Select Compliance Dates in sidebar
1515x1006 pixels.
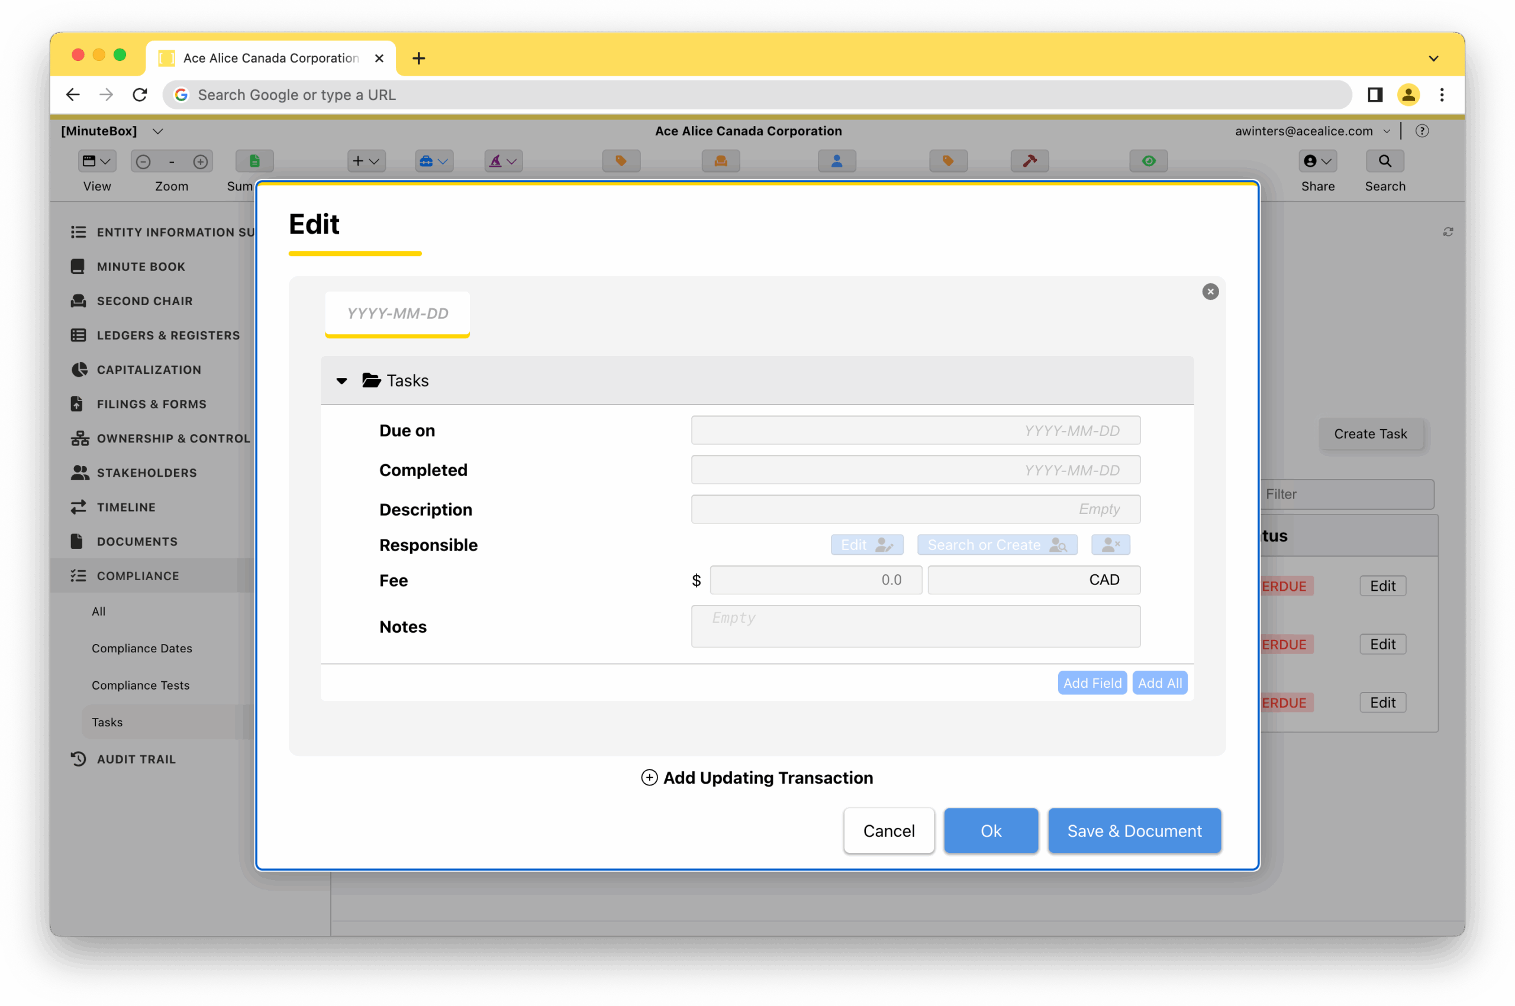(x=142, y=648)
